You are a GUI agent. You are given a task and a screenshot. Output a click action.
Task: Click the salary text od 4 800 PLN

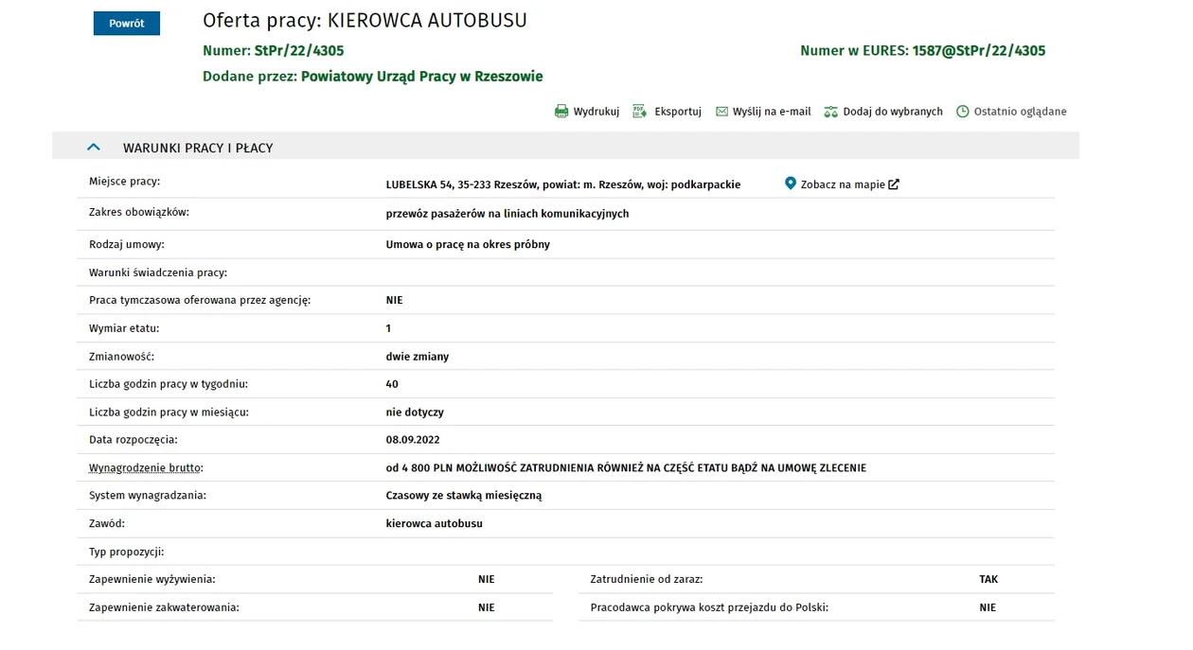[419, 468]
